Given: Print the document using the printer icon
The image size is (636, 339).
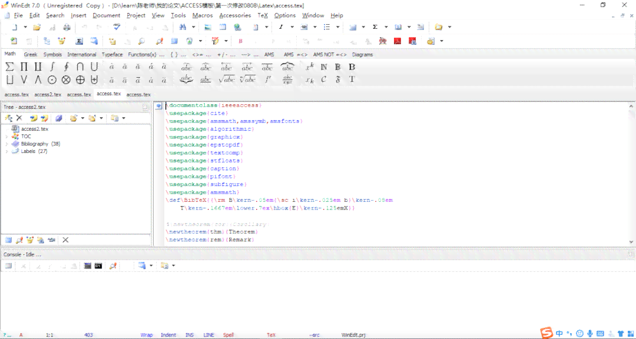Looking at the screenshot, I should coord(67,27).
